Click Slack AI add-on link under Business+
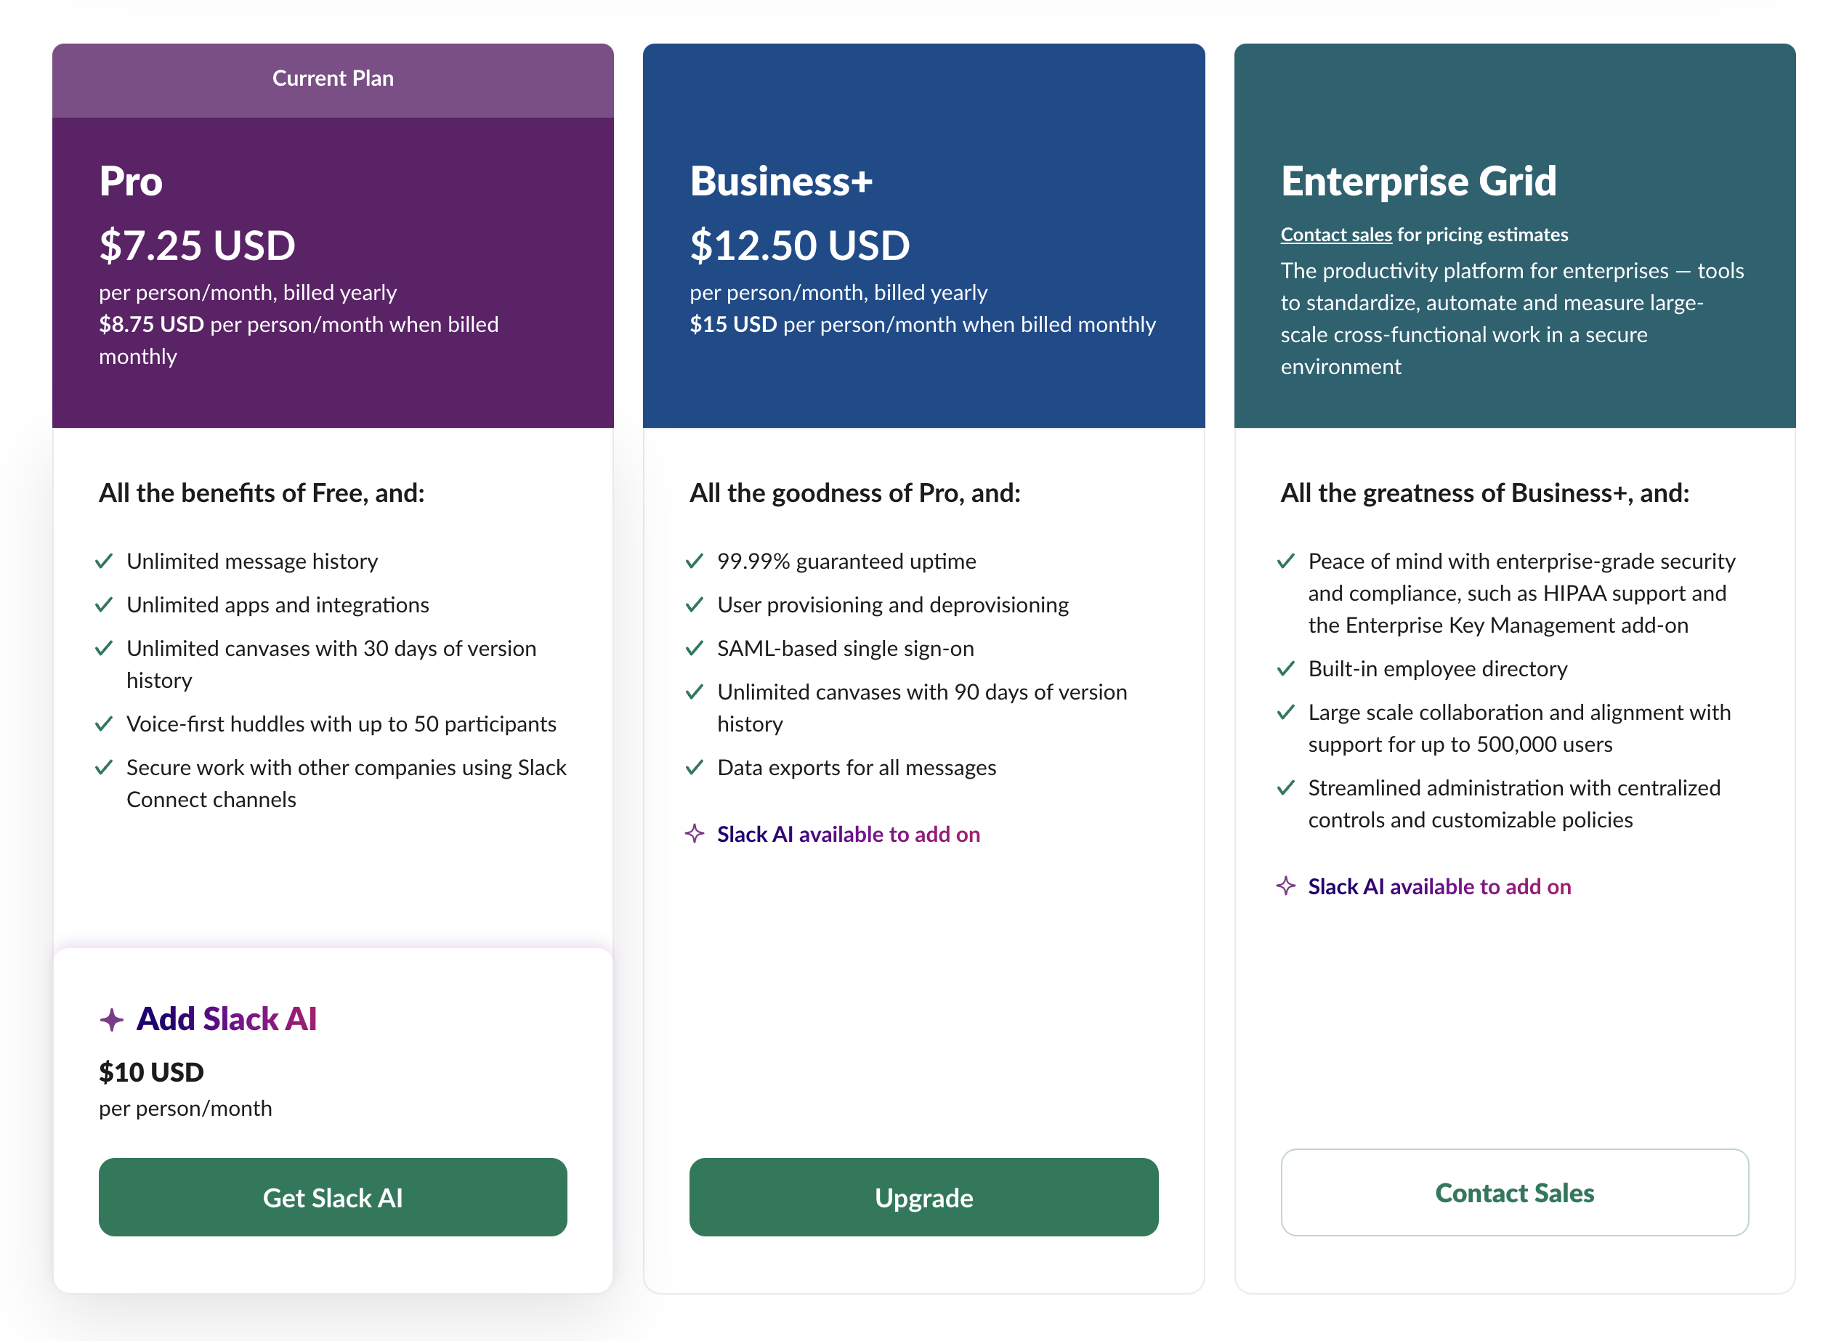The image size is (1844, 1341). tap(848, 835)
